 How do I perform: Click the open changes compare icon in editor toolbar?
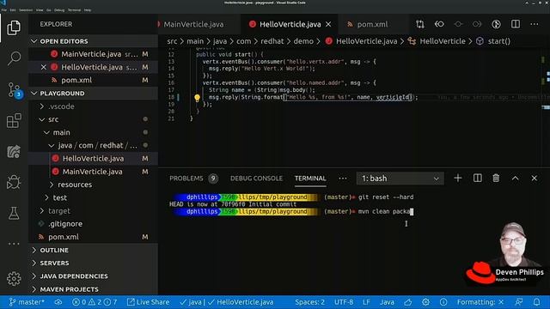(x=420, y=24)
